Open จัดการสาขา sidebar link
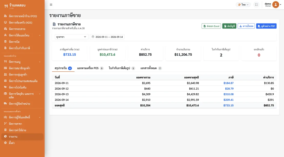Screen dimensions: 284x157 [x=22, y=124]
